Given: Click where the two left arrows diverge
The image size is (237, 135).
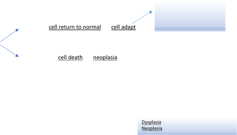Looking at the screenshot, I should click(x=0, y=43).
